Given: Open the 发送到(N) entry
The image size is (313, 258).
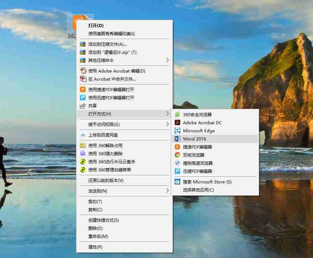Looking at the screenshot, I should click(124, 191).
